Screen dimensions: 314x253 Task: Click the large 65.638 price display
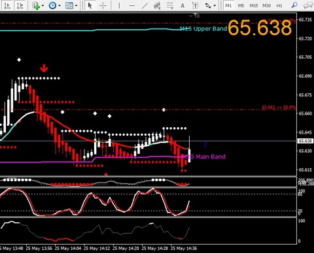(x=260, y=28)
